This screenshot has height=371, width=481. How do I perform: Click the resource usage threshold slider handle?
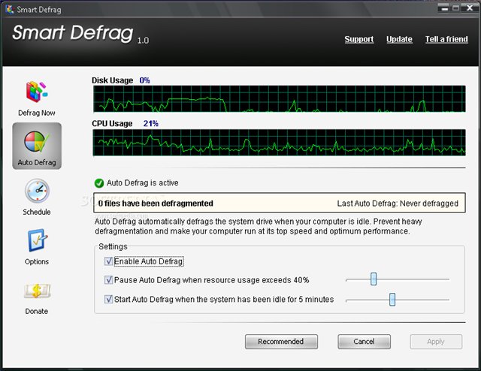[374, 279]
